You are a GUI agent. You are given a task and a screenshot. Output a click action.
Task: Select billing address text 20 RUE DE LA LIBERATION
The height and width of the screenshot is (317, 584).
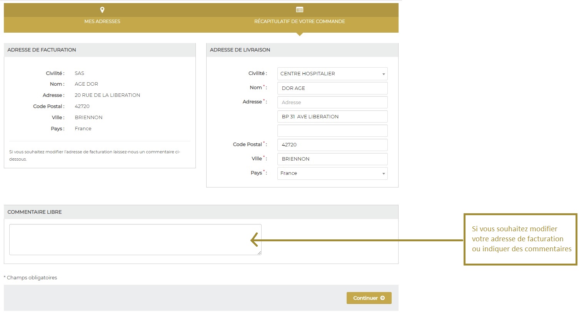coord(107,95)
